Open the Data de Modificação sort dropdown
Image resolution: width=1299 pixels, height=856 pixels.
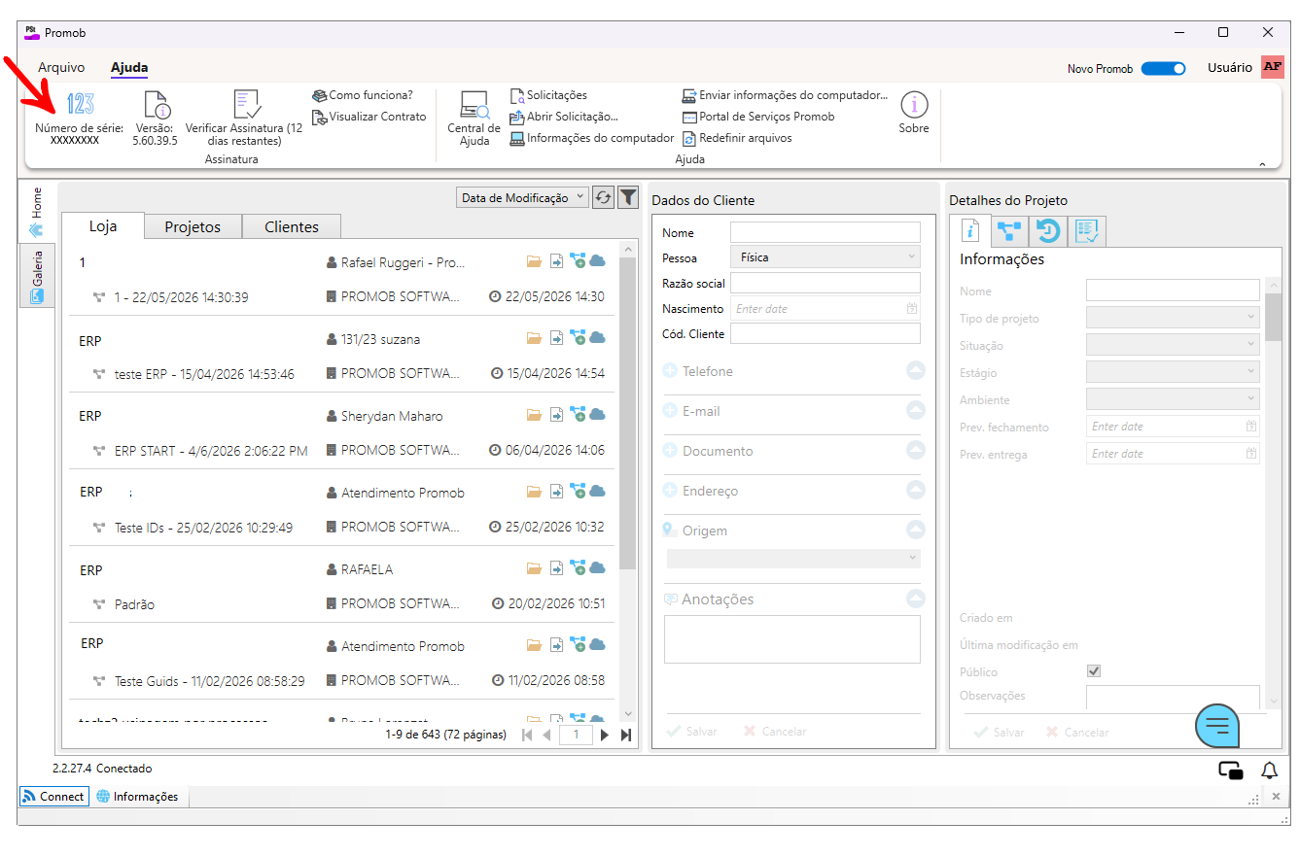(x=522, y=197)
